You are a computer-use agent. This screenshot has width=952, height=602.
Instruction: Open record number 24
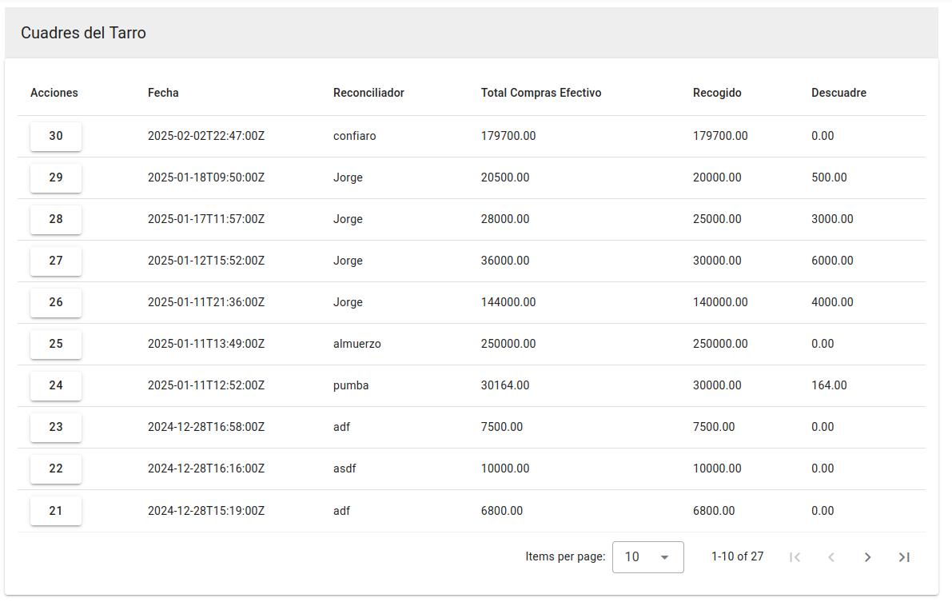(x=56, y=386)
